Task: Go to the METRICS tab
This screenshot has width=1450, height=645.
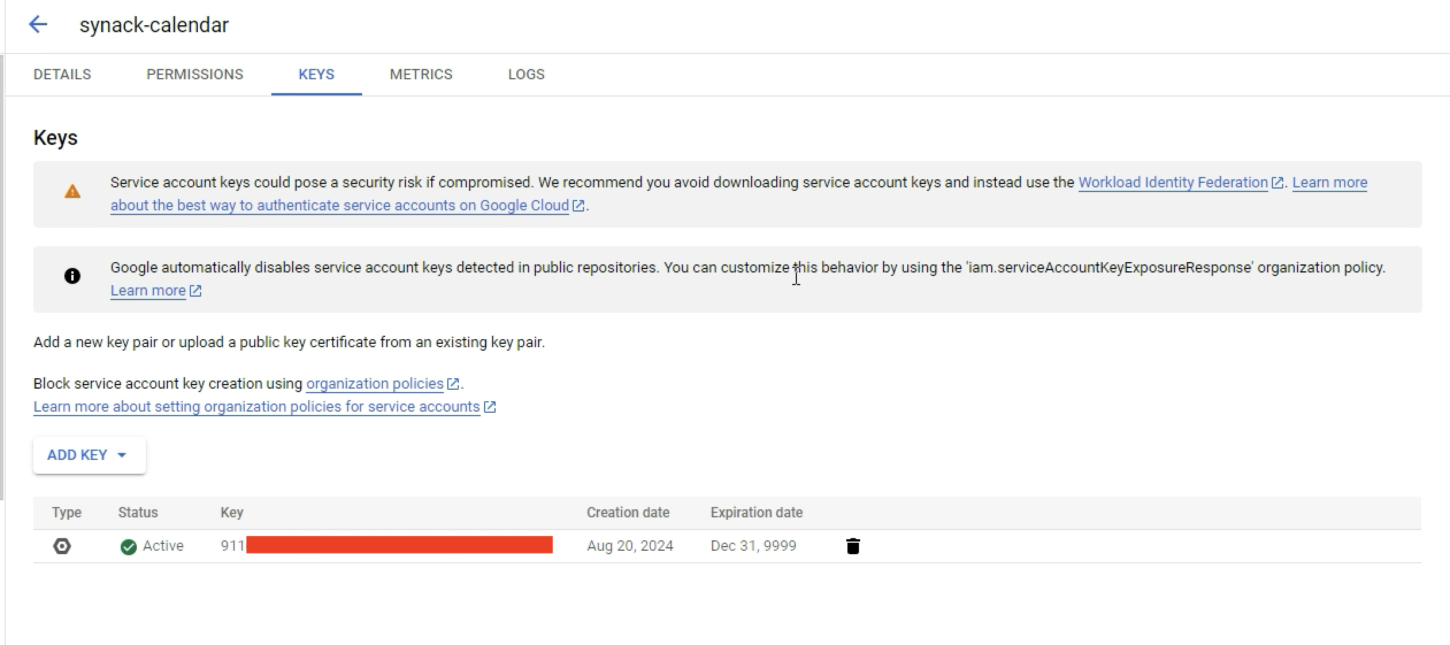Action: [421, 74]
